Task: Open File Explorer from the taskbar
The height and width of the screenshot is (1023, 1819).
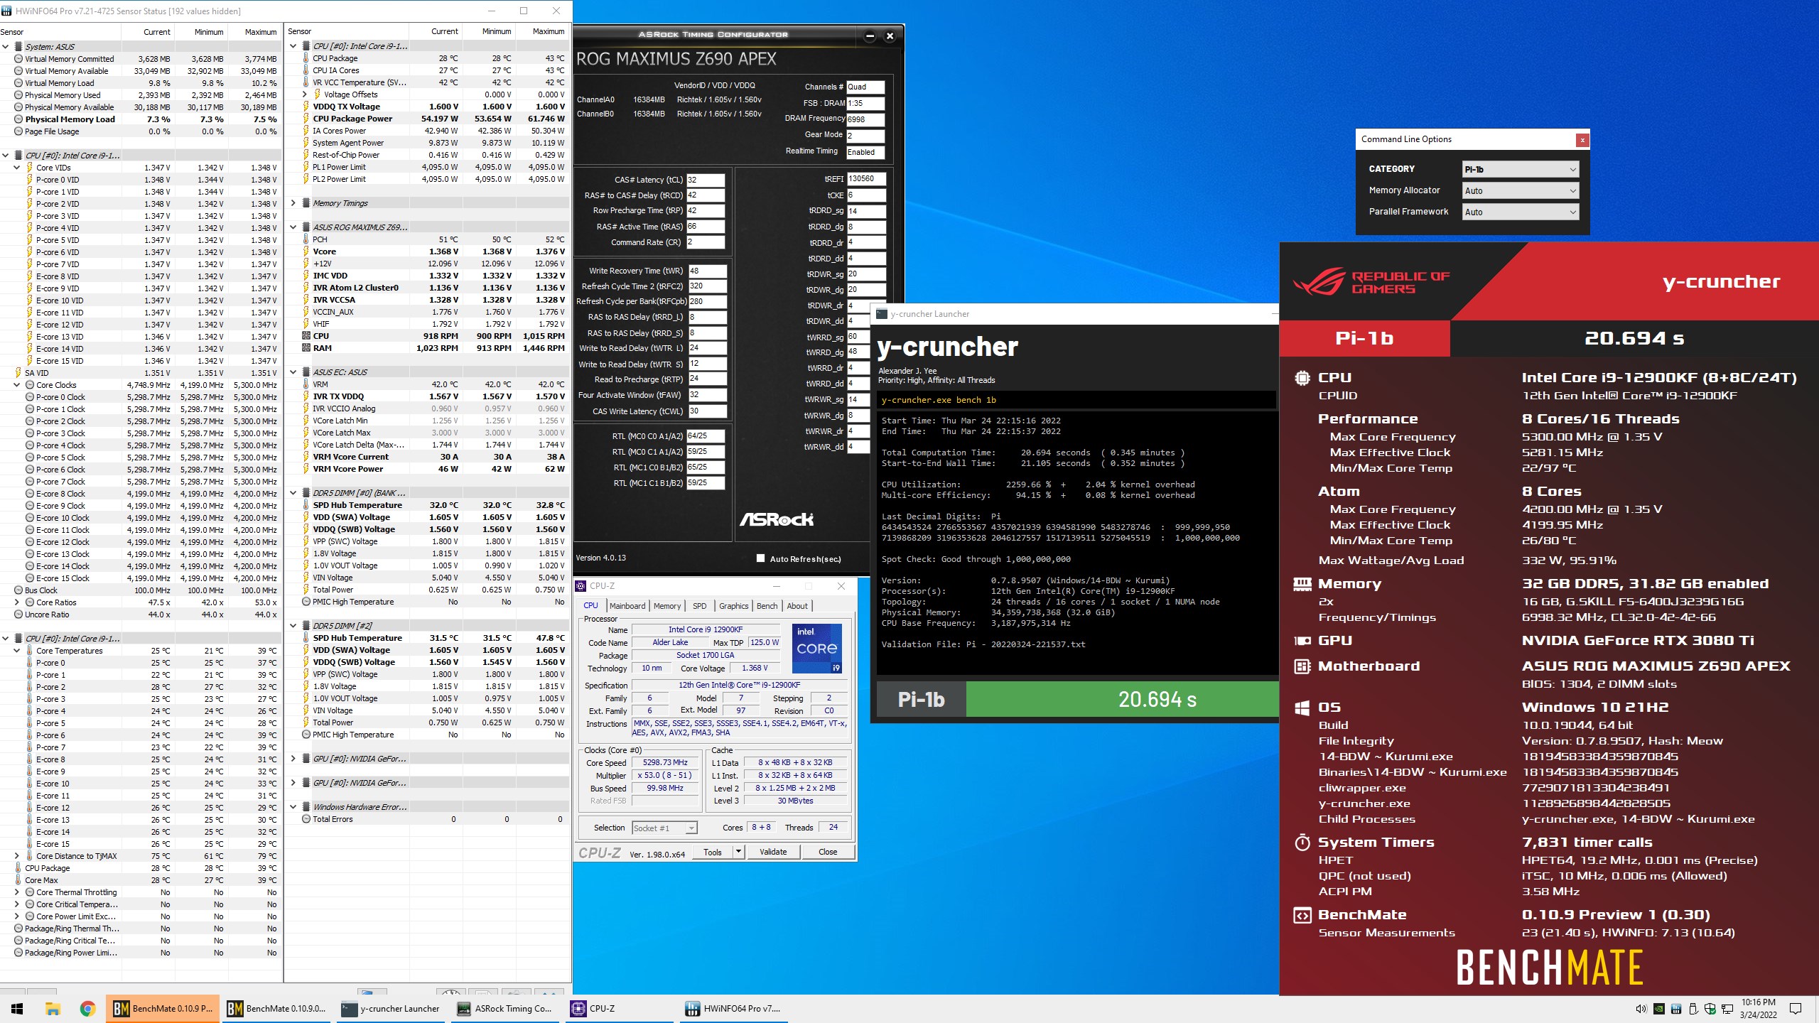Action: pyautogui.click(x=53, y=1008)
